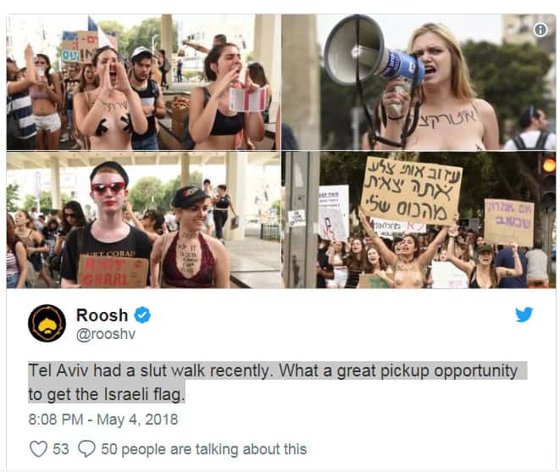The width and height of the screenshot is (560, 473).
Task: Click the blue verified badge next to Roosh
Action: [x=142, y=315]
